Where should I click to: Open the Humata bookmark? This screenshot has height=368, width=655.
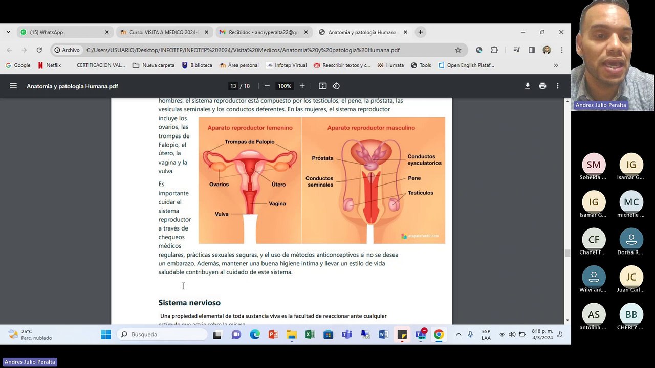390,65
